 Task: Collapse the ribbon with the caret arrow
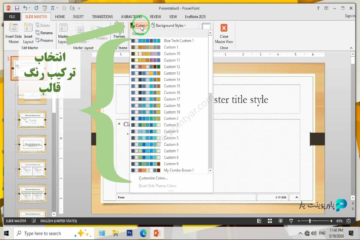[351, 48]
